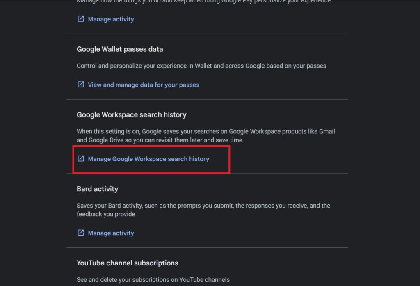Viewport: 420px width, 286px height.
Task: Select the Google Wallet passes data heading
Action: coord(120,49)
